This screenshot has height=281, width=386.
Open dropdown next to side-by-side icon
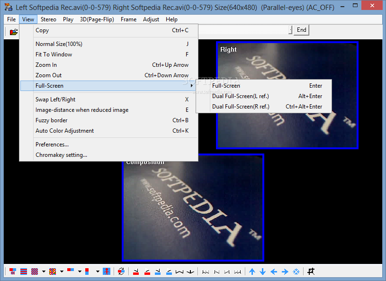tap(80, 272)
